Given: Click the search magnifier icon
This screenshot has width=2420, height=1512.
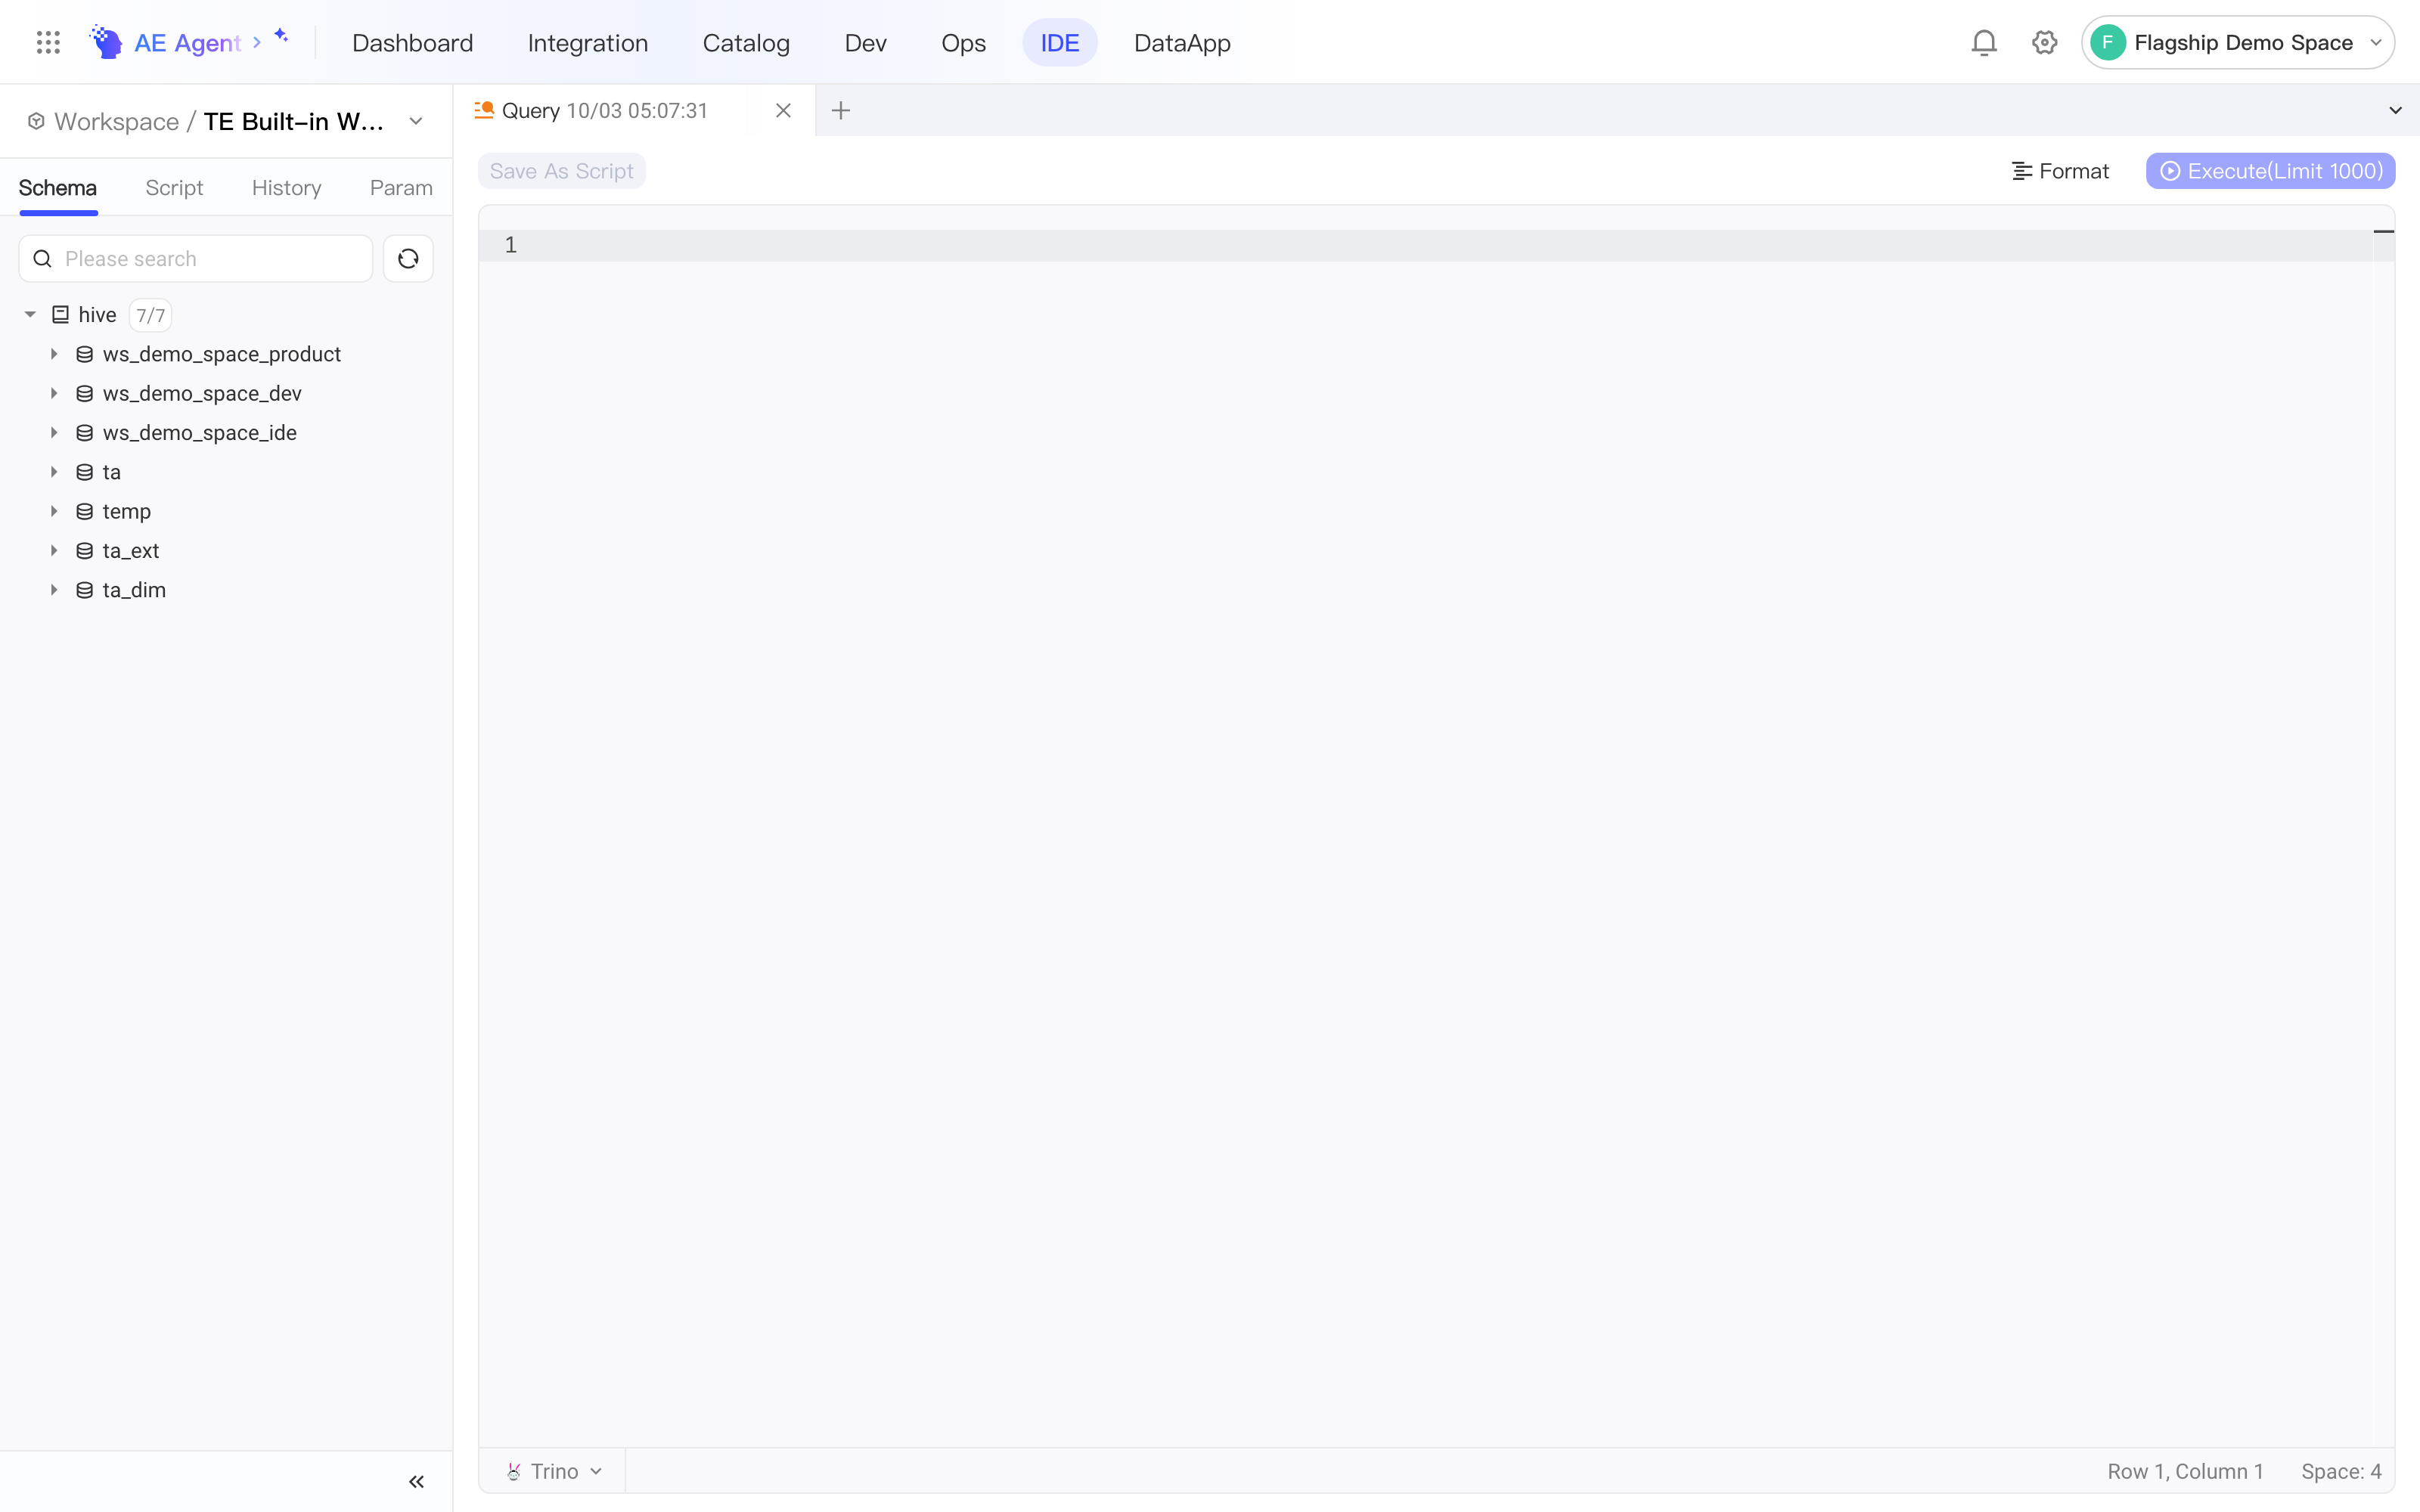Looking at the screenshot, I should (x=42, y=259).
